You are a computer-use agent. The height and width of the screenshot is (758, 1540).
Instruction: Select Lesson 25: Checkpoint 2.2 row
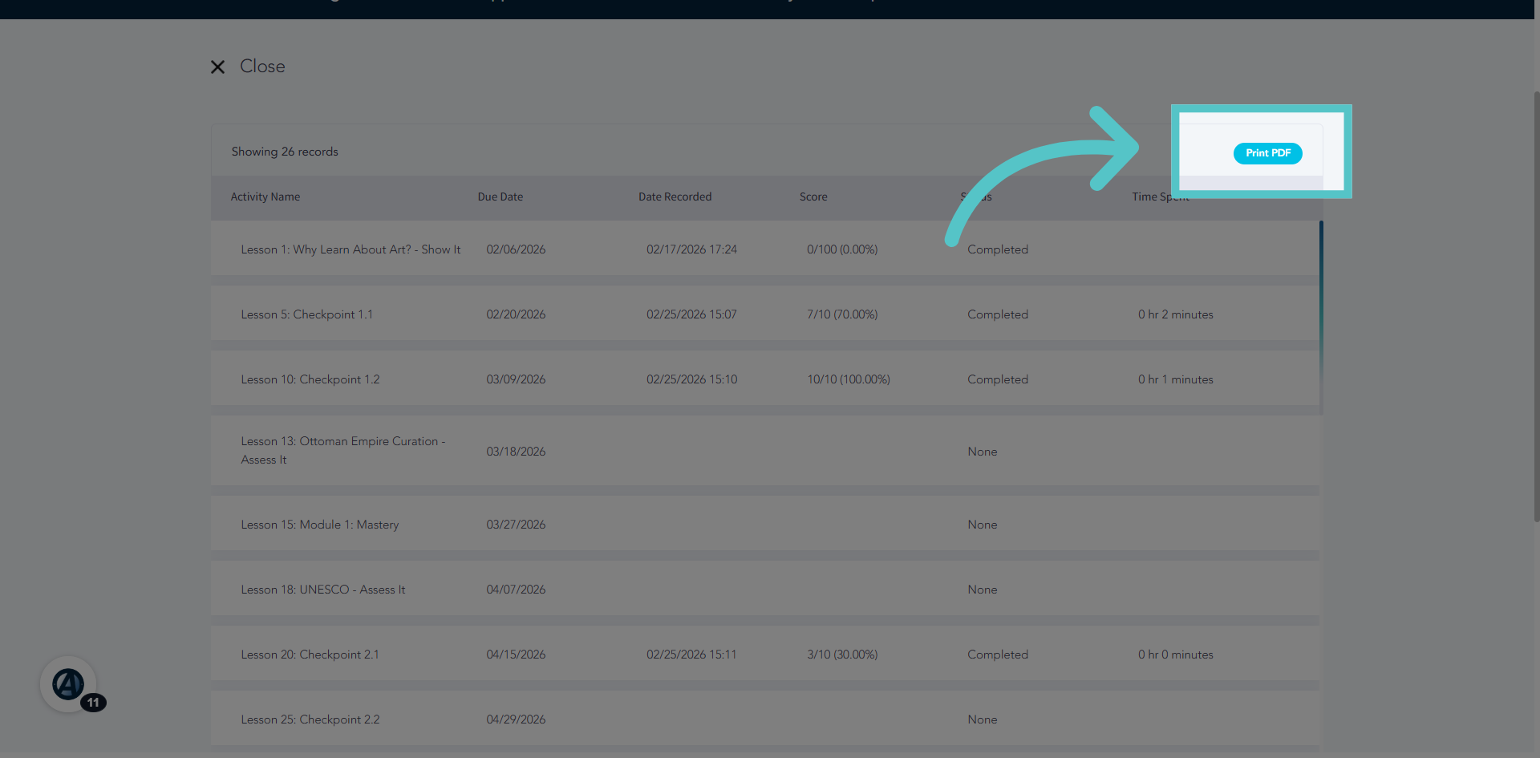pyautogui.click(x=765, y=719)
